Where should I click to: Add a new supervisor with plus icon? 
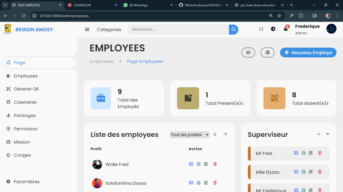[x=319, y=134]
